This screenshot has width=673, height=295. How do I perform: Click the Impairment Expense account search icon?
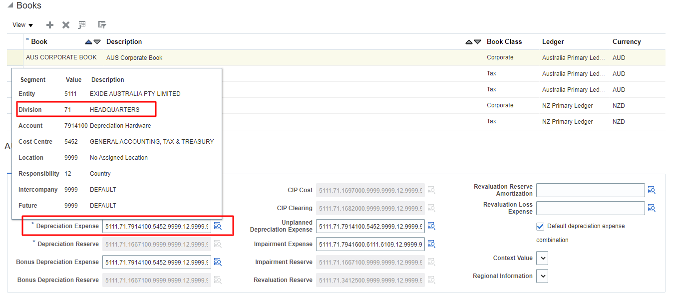pyautogui.click(x=431, y=244)
